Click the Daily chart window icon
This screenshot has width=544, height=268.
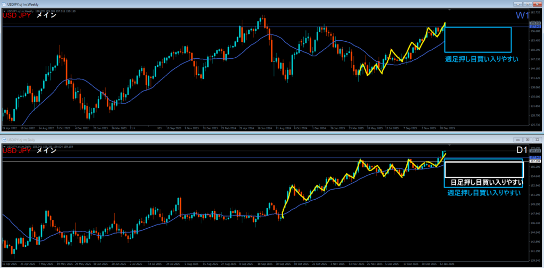coord(4,139)
